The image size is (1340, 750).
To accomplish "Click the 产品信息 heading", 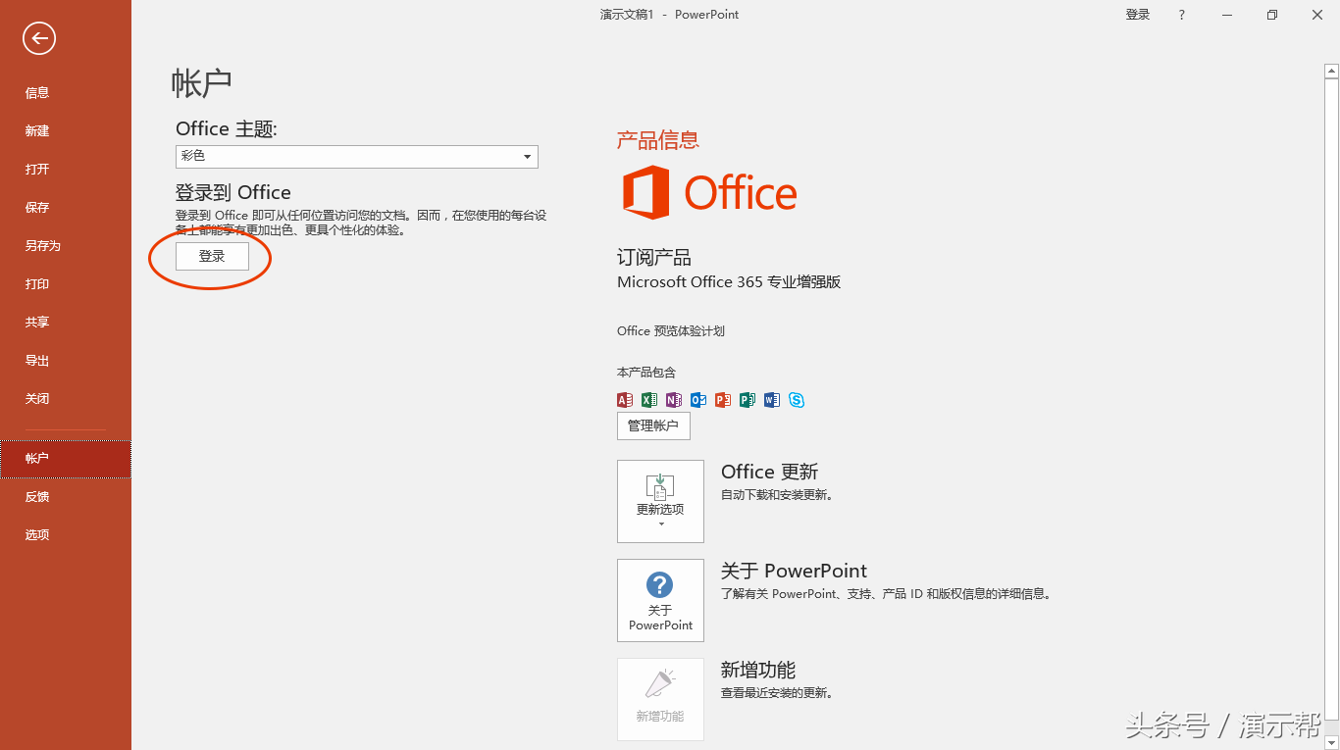I will pos(657,140).
